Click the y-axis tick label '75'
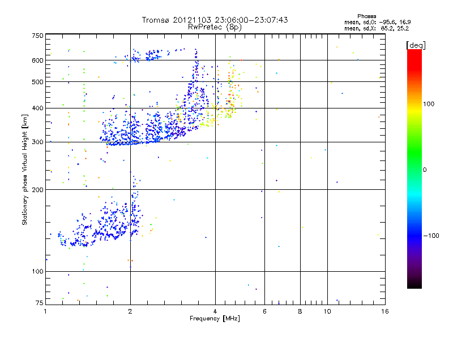Viewport: 453px width, 339px height. pyautogui.click(x=40, y=303)
